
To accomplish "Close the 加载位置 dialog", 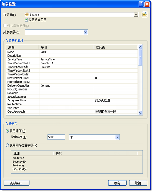I will coord(147,4).
